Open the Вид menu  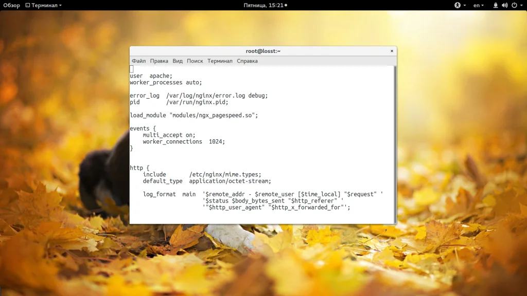(x=178, y=61)
